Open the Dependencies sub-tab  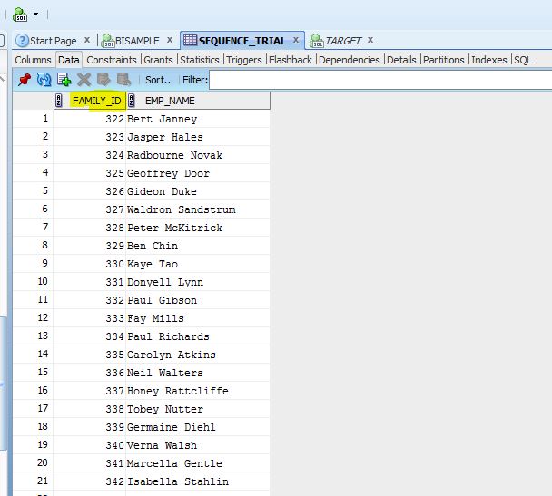[349, 60]
